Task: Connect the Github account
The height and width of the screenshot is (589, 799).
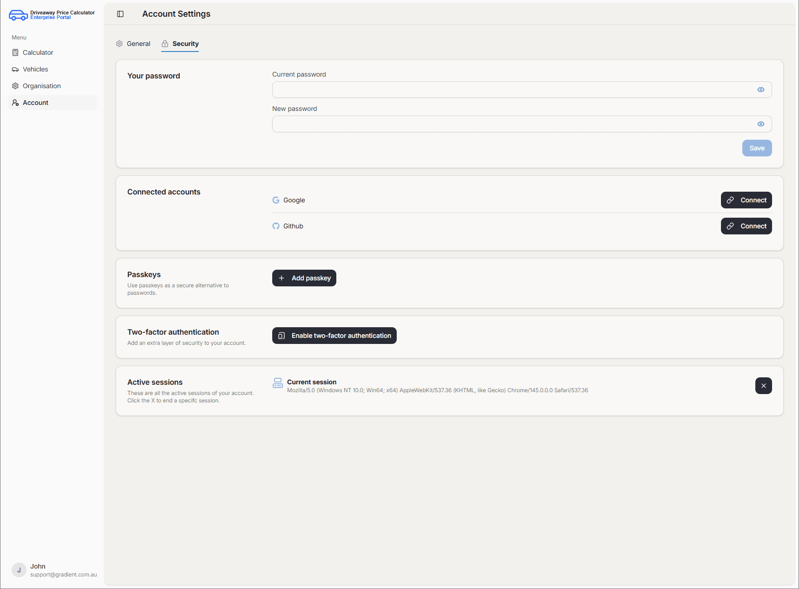Action: tap(746, 226)
